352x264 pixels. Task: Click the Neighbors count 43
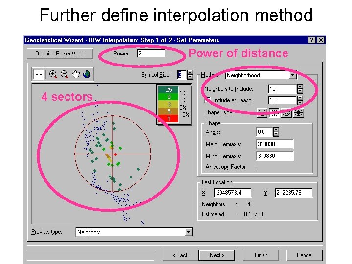click(x=250, y=204)
